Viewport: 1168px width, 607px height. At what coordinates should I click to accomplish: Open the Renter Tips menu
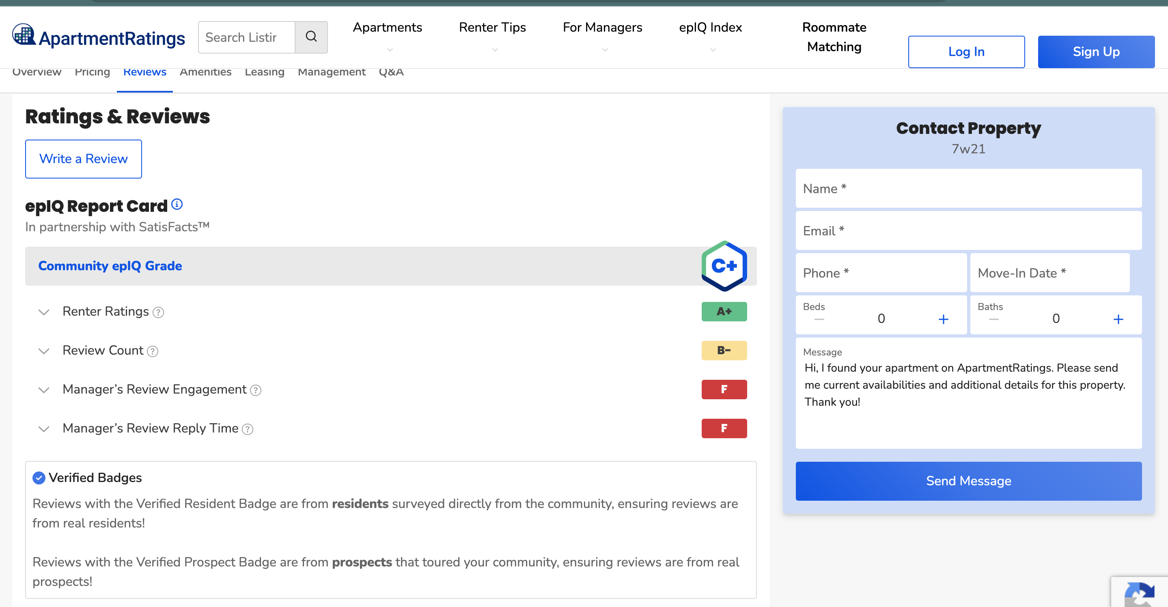(x=492, y=27)
